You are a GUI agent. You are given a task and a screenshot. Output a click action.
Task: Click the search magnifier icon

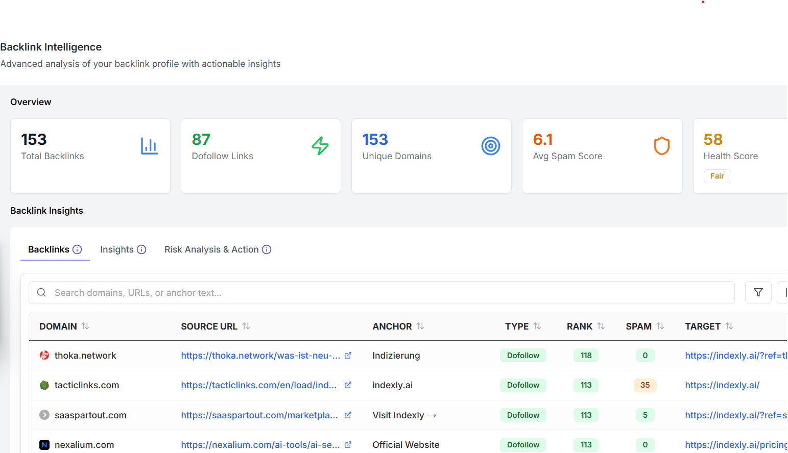pyautogui.click(x=41, y=292)
